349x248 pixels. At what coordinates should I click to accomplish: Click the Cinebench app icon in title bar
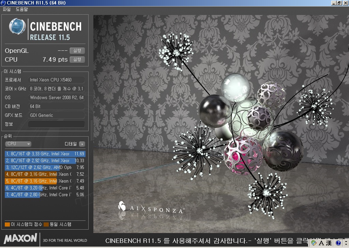tap(3, 3)
